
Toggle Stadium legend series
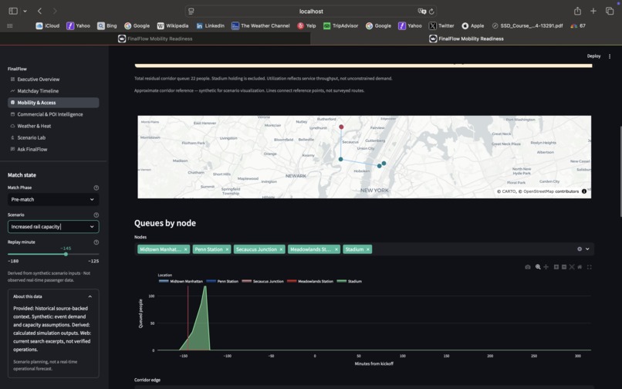click(x=349, y=281)
